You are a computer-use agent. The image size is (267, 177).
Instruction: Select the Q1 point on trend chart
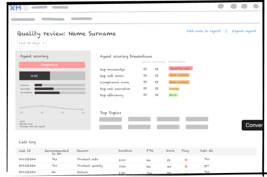click(x=82, y=110)
